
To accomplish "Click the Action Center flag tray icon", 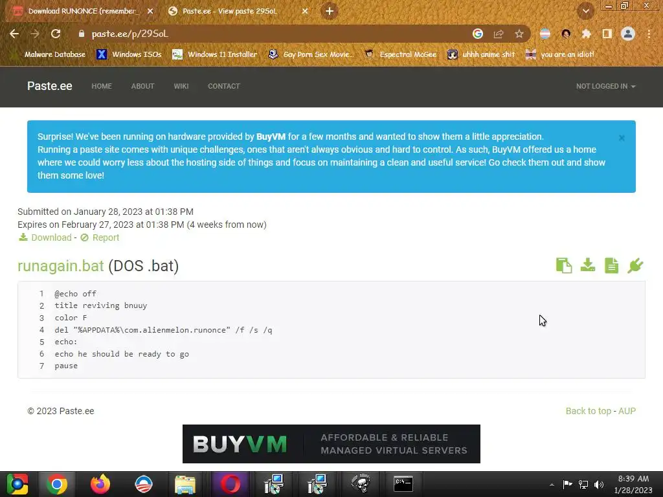I will click(567, 485).
